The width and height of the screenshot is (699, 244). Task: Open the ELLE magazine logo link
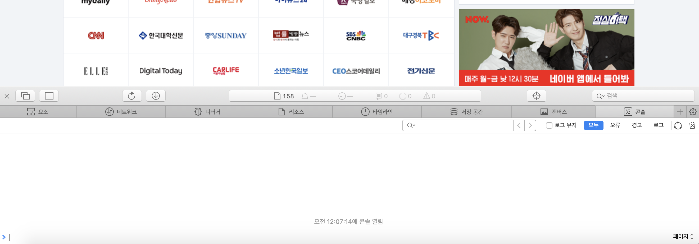[x=96, y=71]
